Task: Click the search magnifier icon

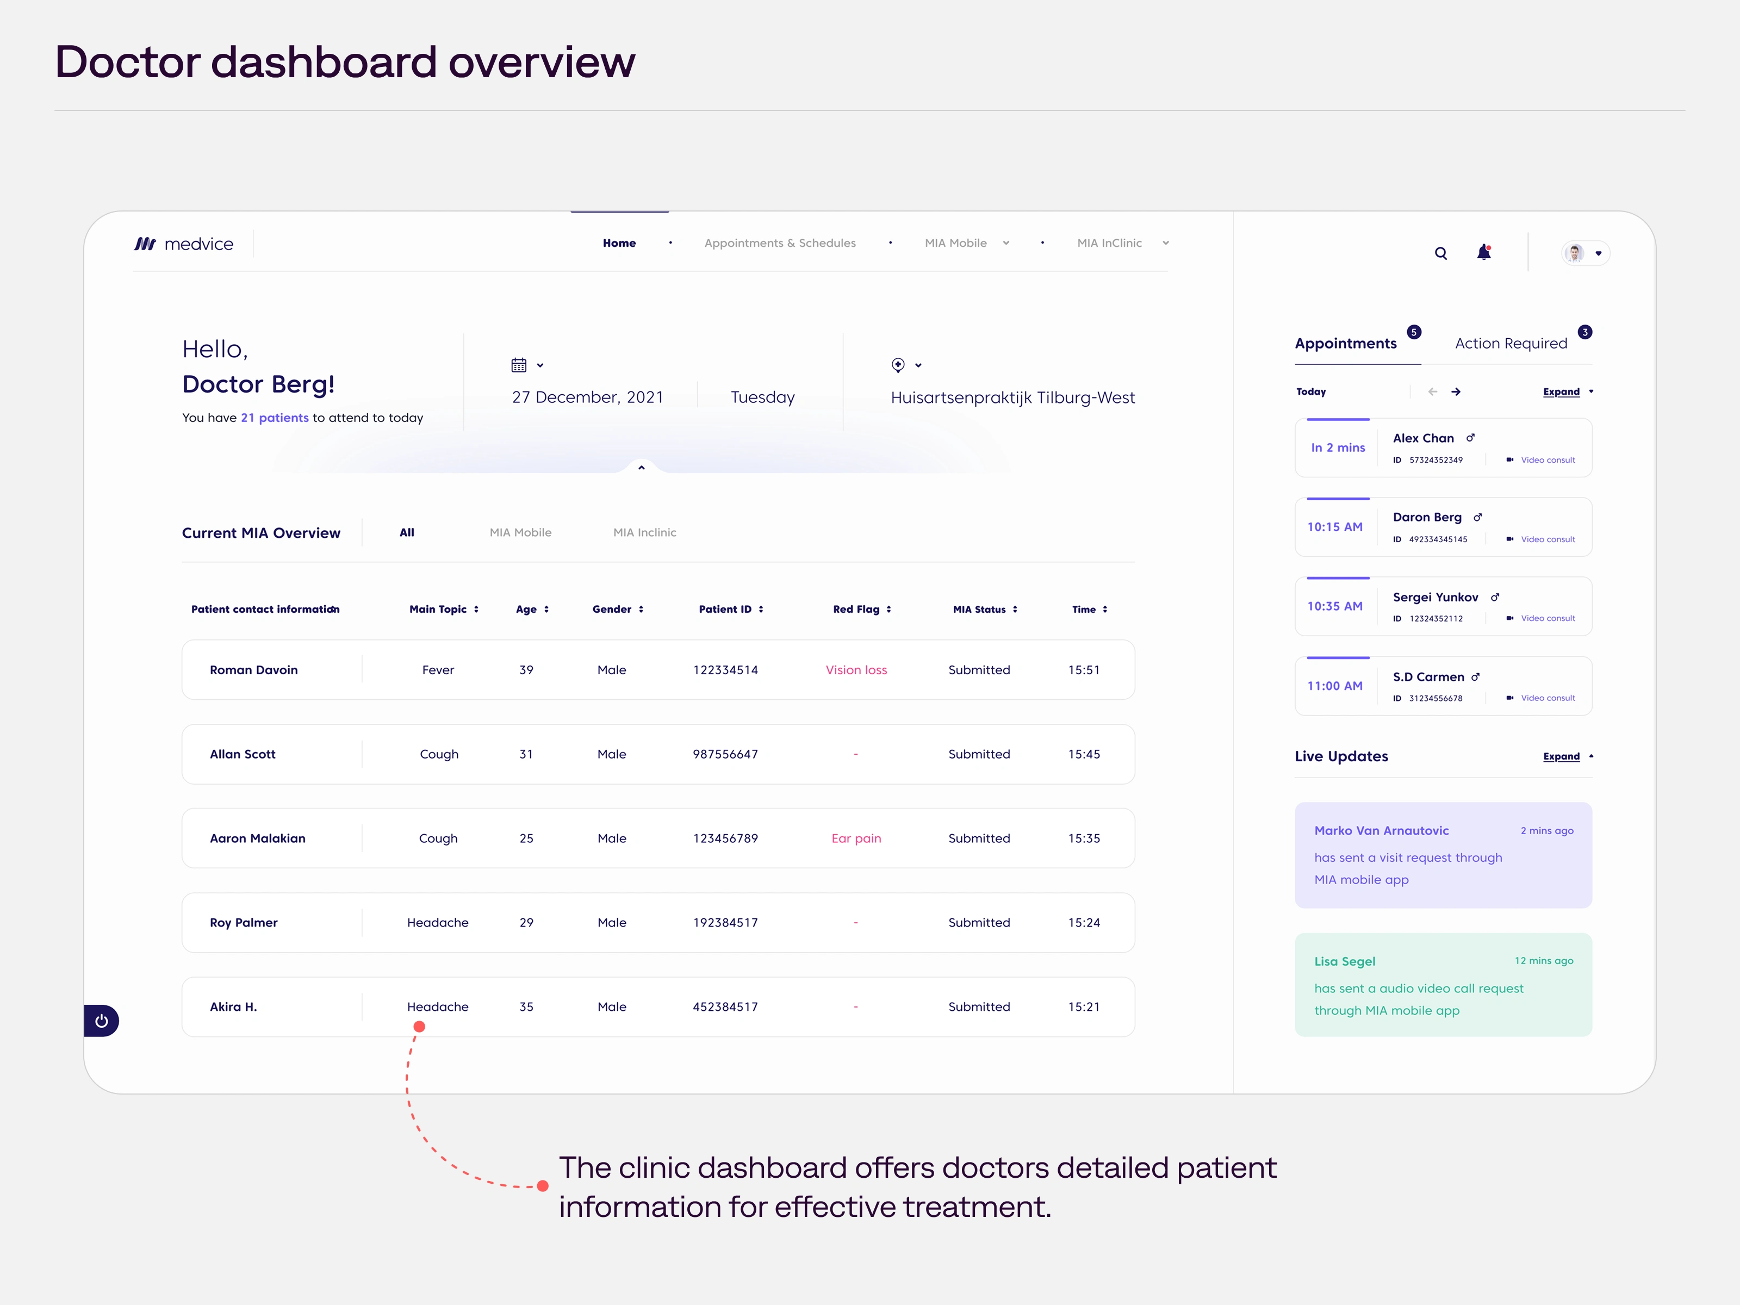Action: (x=1440, y=253)
